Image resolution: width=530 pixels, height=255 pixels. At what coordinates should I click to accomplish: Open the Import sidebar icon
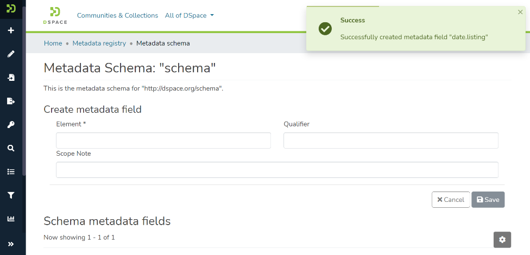tap(11, 78)
